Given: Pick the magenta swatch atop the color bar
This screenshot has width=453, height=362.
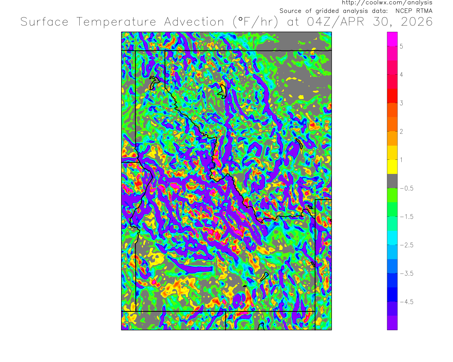Looking at the screenshot, I should click(x=392, y=39).
